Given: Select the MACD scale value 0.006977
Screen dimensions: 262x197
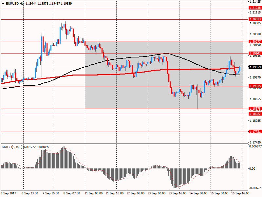Looking at the screenshot, I should [x=255, y=146].
